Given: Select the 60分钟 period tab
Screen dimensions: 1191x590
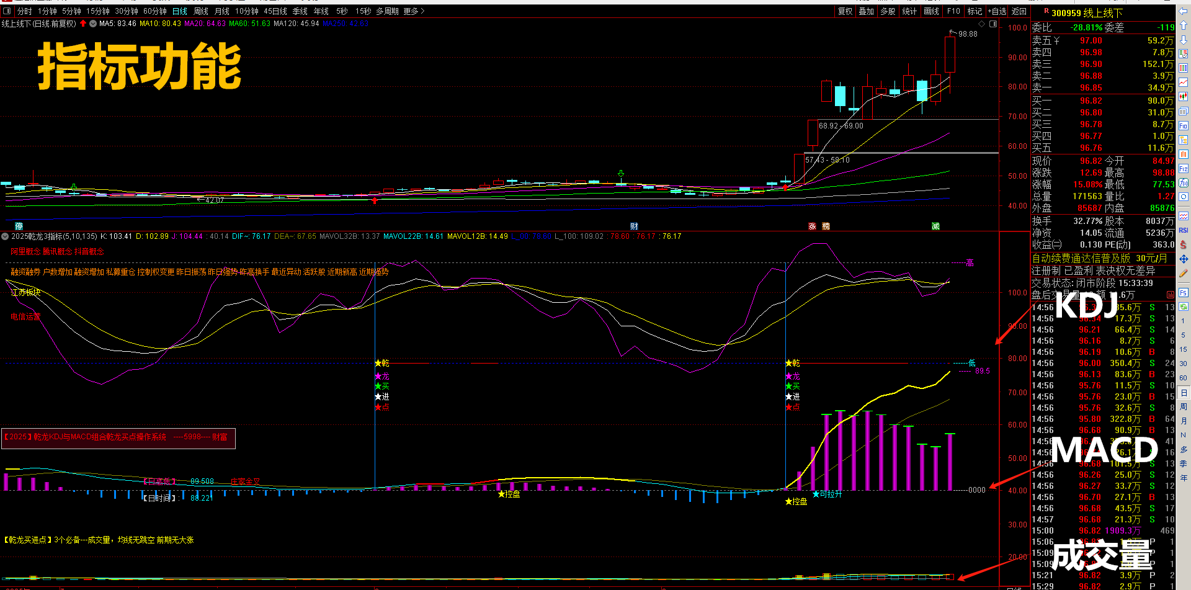Looking at the screenshot, I should 155,11.
